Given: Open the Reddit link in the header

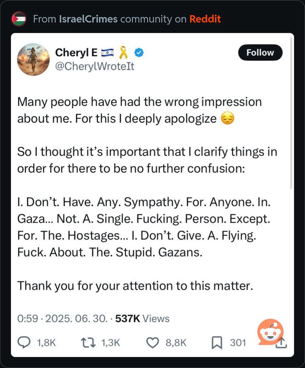Looking at the screenshot, I should (206, 19).
